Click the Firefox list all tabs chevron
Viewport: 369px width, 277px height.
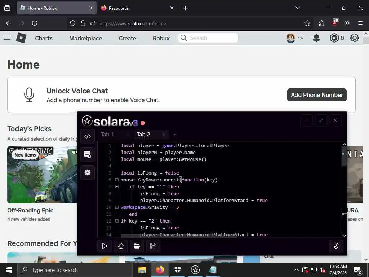point(297,8)
